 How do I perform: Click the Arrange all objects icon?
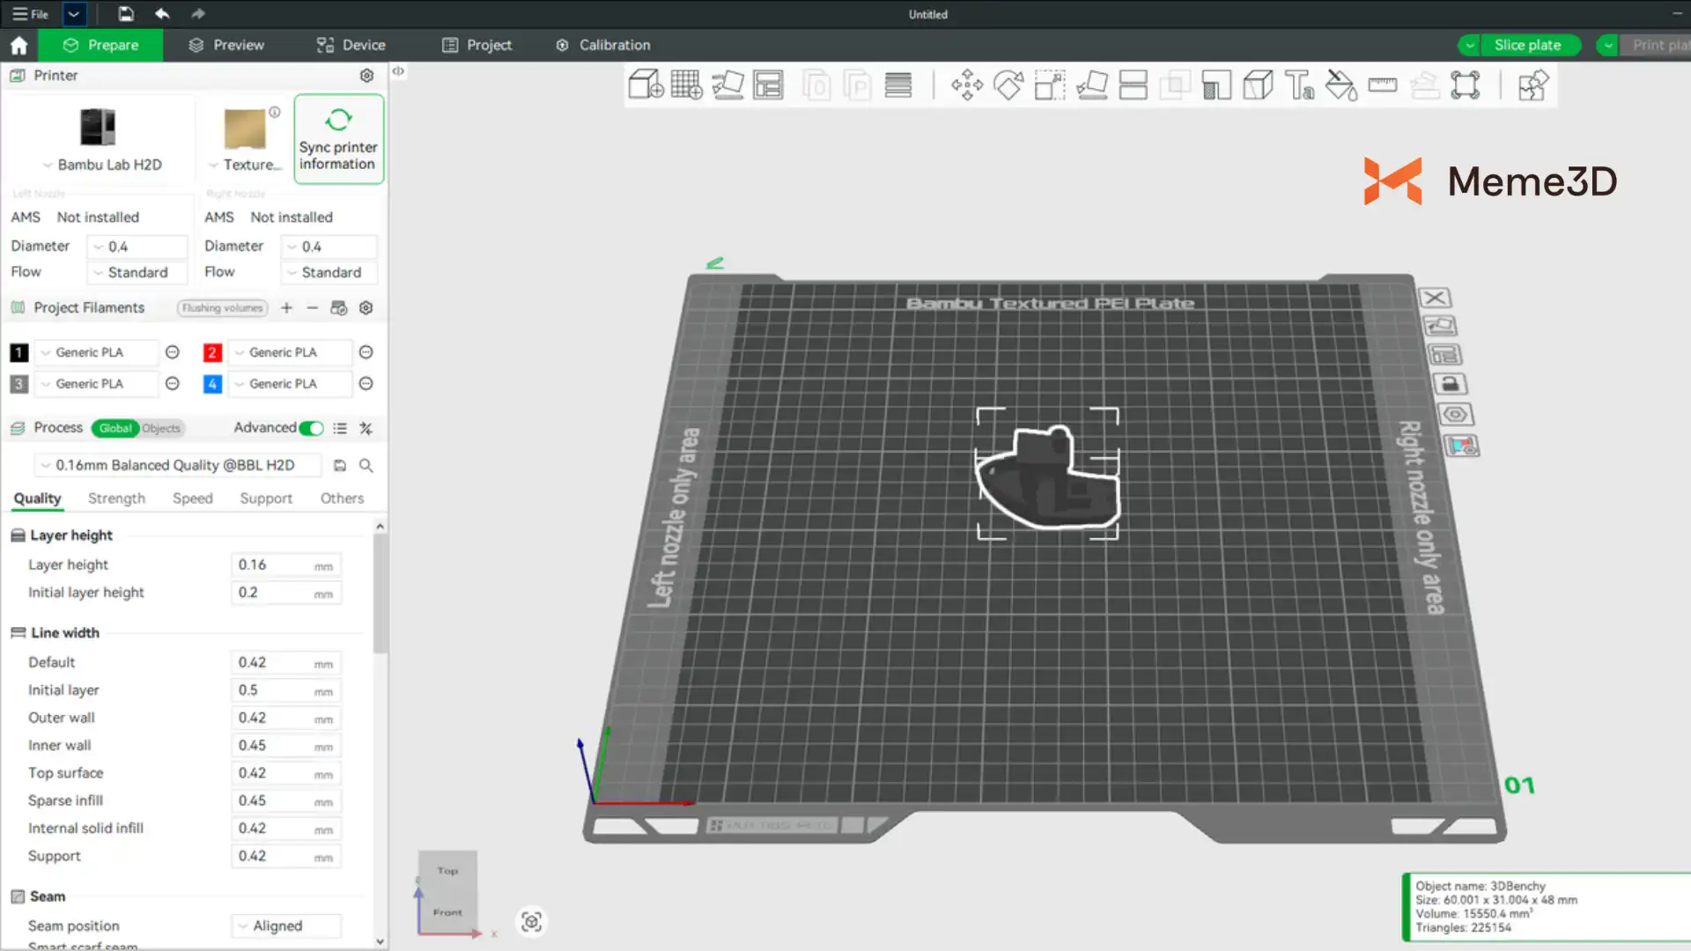(768, 85)
